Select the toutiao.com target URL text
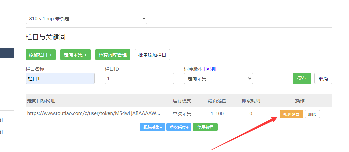The height and width of the screenshot is (152, 349). 94,114
